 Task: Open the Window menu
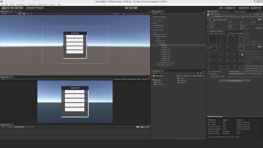tap(52, 5)
